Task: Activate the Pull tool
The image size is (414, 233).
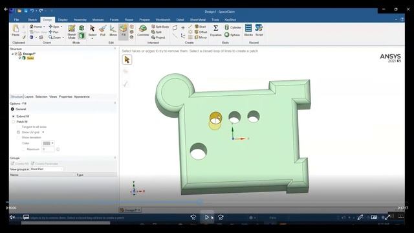Action: (103, 30)
